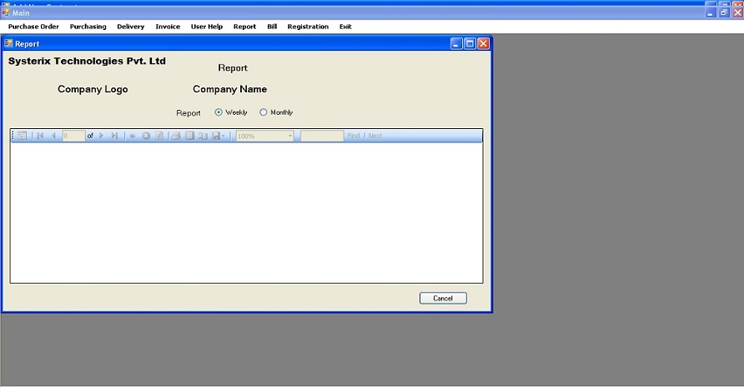Click the Exit menu item
744x387 pixels.
(345, 27)
